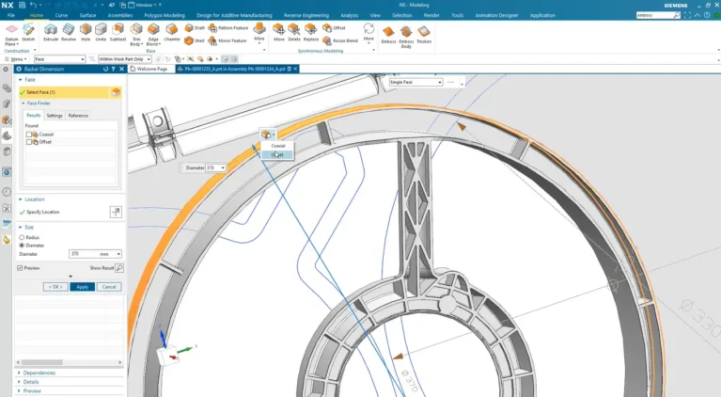
Task: Open the File menu
Action: tap(11, 15)
